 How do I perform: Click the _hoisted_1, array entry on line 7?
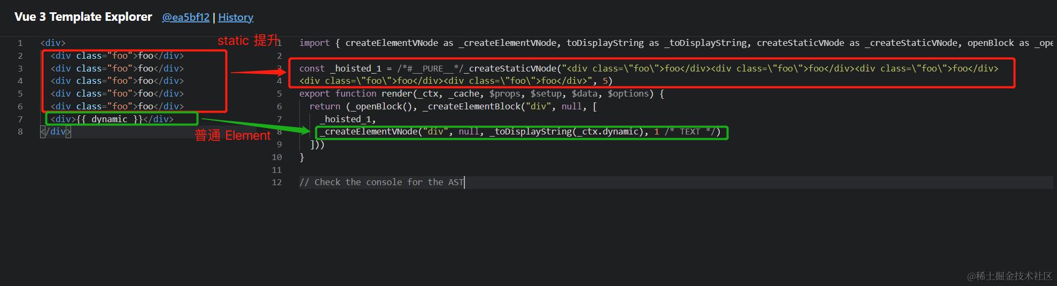[x=348, y=120]
